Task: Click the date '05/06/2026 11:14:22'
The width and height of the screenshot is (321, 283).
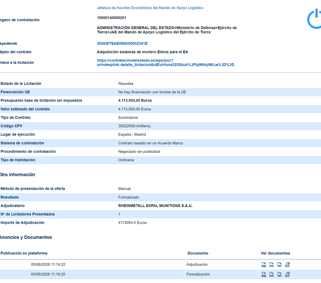Action: point(48,265)
